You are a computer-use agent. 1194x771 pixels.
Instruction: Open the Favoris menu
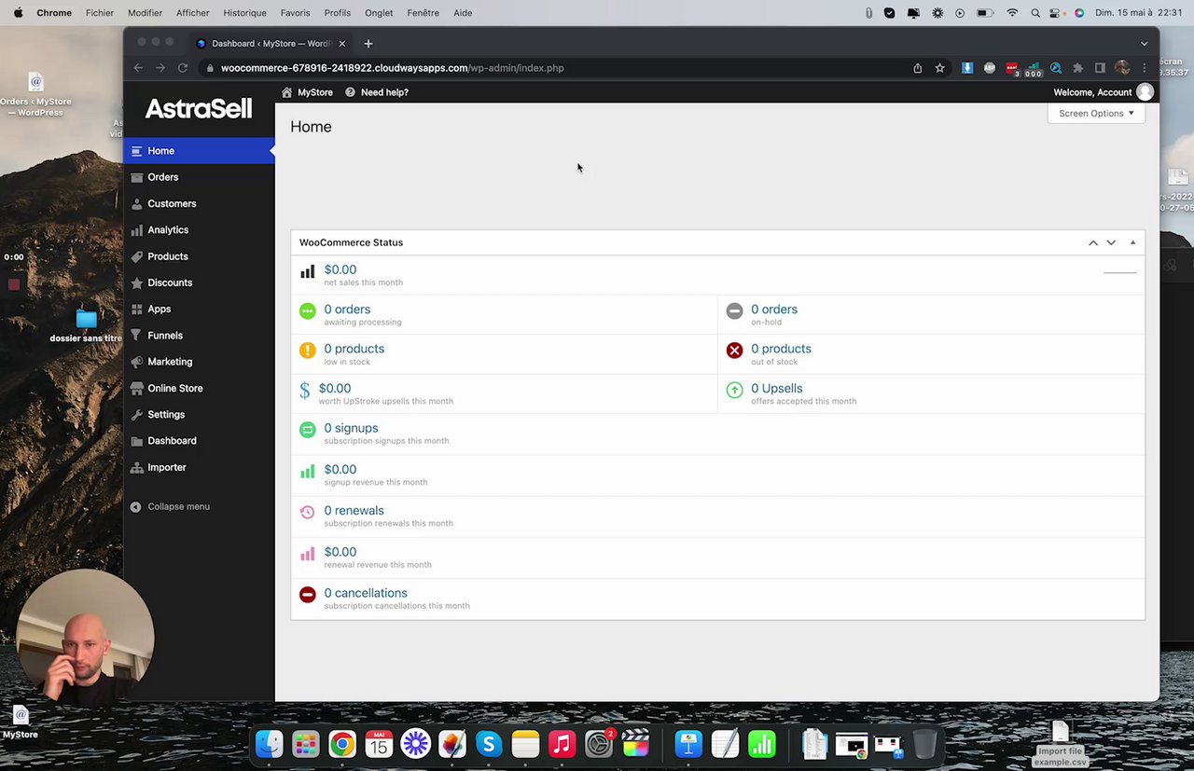coord(296,13)
